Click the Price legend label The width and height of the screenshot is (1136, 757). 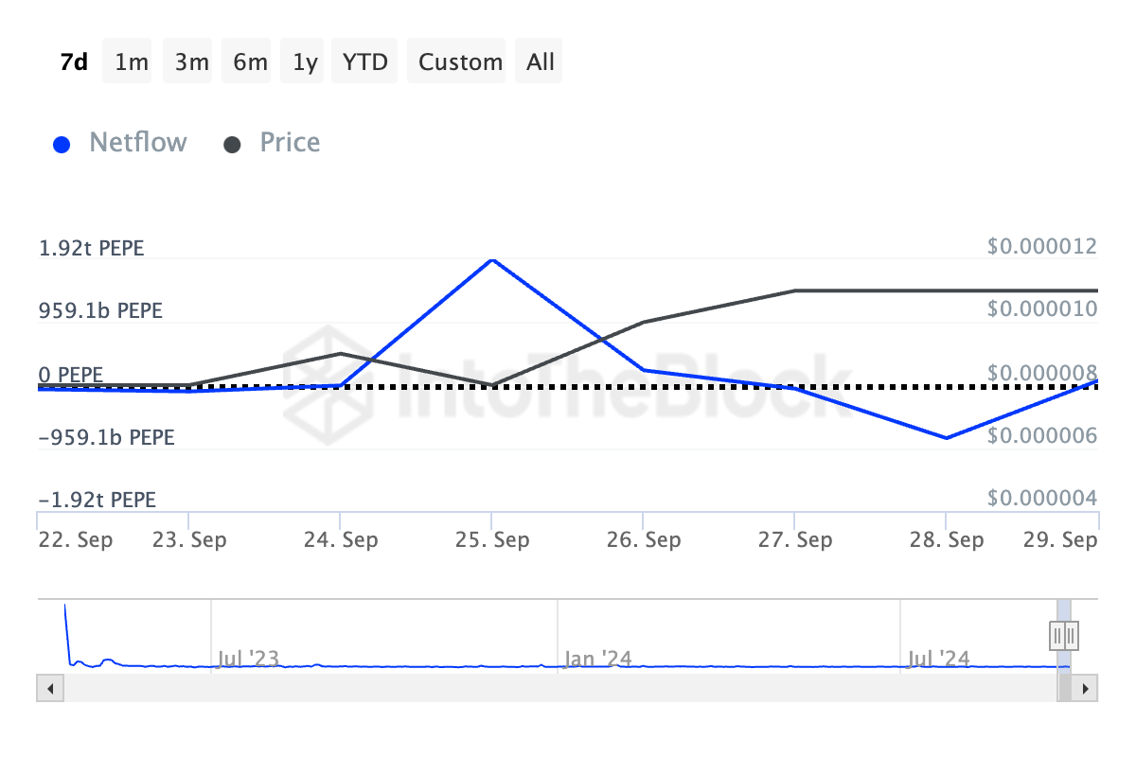[x=290, y=143]
